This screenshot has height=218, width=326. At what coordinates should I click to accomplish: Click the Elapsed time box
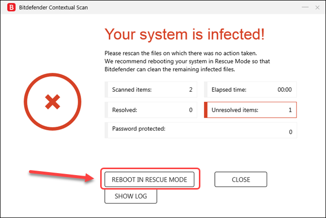pyautogui.click(x=250, y=90)
